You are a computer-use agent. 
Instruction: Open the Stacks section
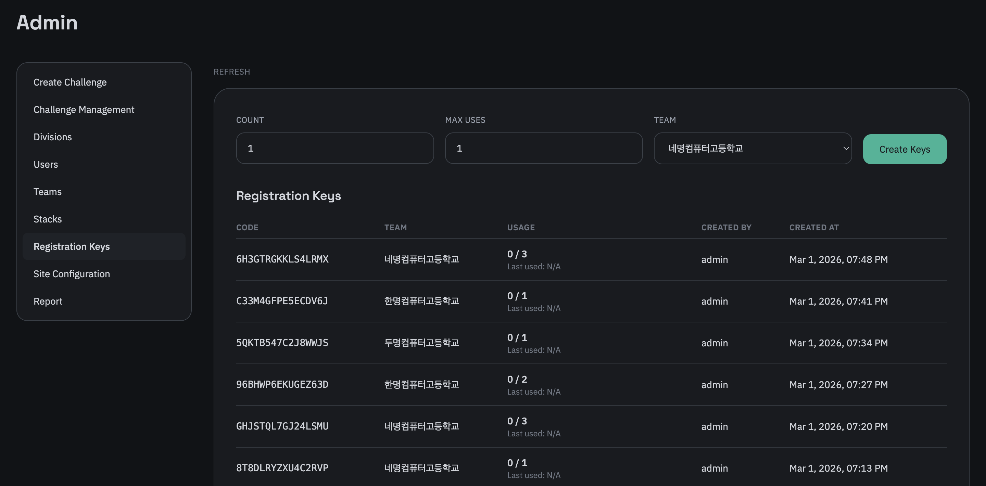(48, 219)
